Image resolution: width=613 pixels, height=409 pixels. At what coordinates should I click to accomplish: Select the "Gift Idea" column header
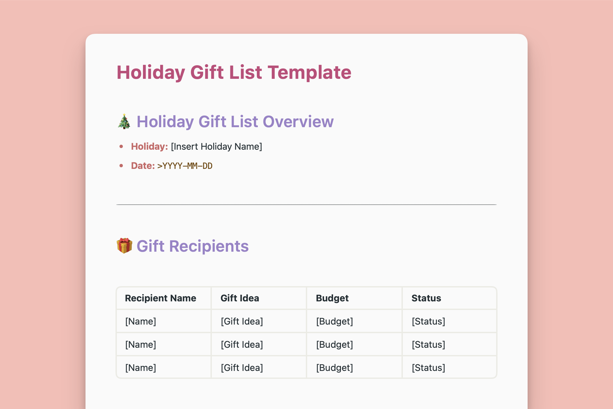pyautogui.click(x=240, y=298)
